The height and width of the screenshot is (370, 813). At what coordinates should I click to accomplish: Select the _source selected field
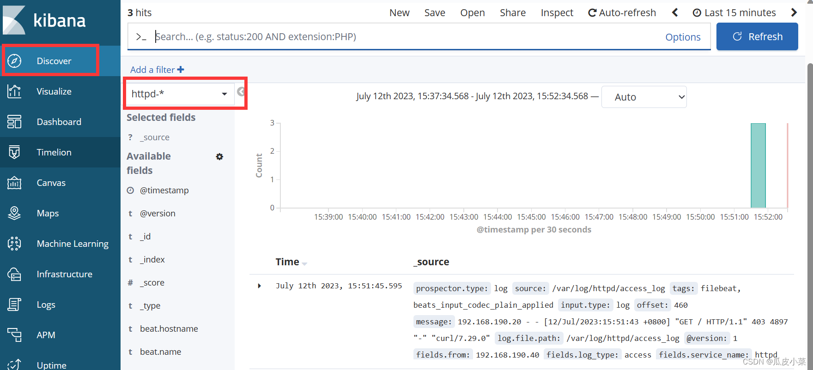pyautogui.click(x=155, y=137)
